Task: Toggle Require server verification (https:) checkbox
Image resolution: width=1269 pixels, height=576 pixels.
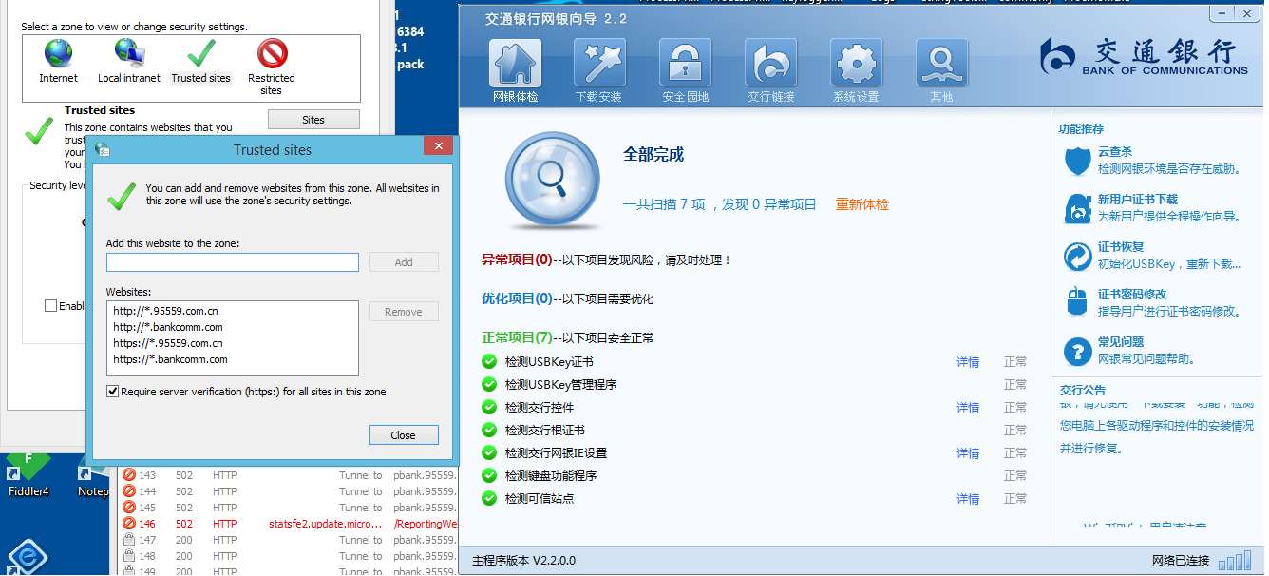Action: click(113, 392)
